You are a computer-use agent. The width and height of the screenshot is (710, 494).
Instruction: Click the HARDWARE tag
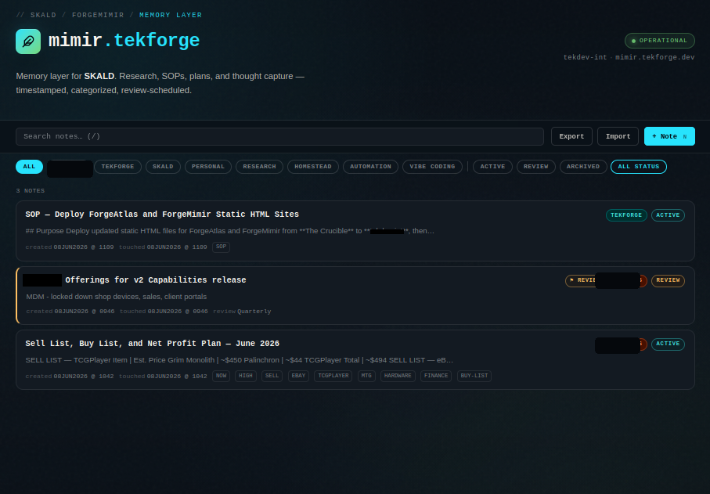click(398, 377)
